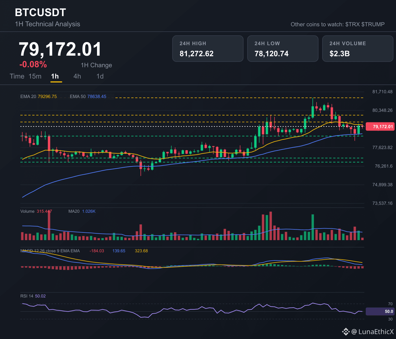Screen dimensions: 396x339
Task: Click the 79,172.01 large price
Action: (x=60, y=49)
